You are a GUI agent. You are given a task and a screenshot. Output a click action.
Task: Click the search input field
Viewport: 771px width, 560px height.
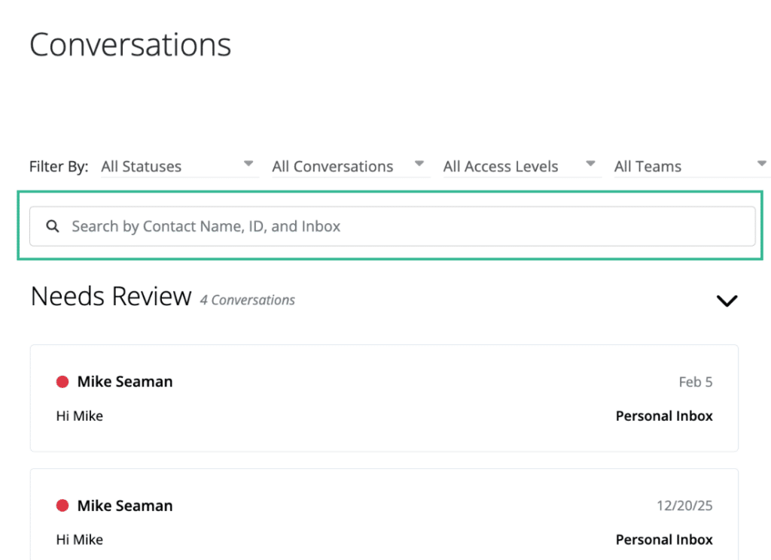[x=301, y=226]
